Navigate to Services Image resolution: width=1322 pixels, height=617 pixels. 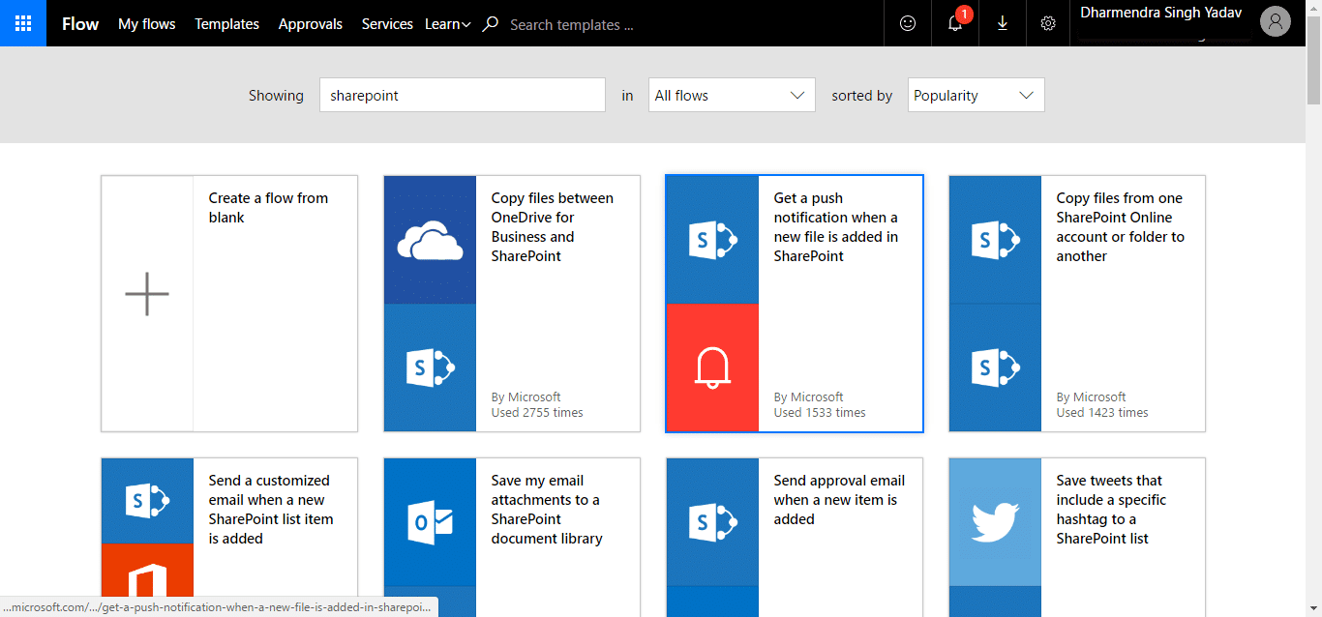[387, 24]
